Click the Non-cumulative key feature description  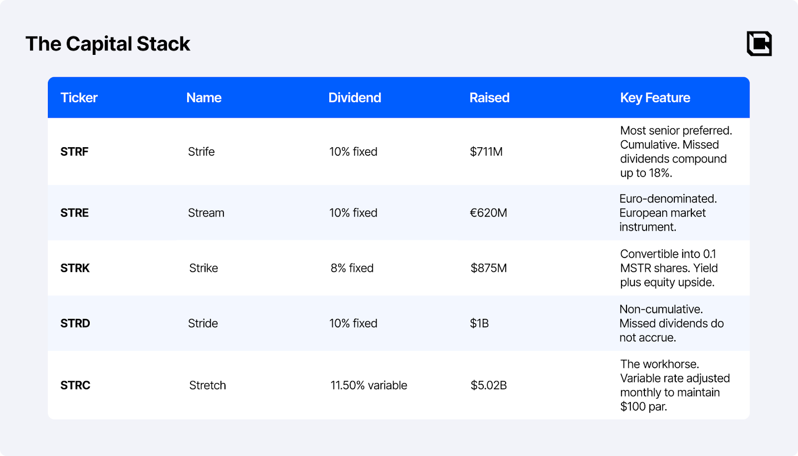(x=671, y=323)
